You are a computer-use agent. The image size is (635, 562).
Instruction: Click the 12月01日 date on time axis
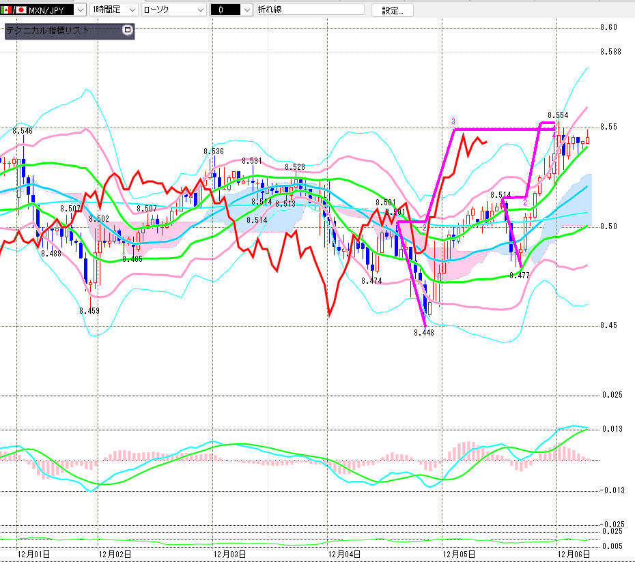33,554
